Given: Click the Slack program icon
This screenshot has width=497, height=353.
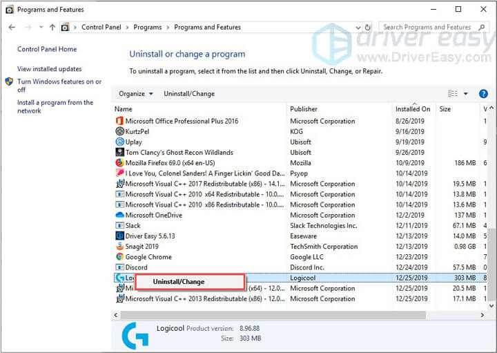Looking at the screenshot, I should [119, 225].
